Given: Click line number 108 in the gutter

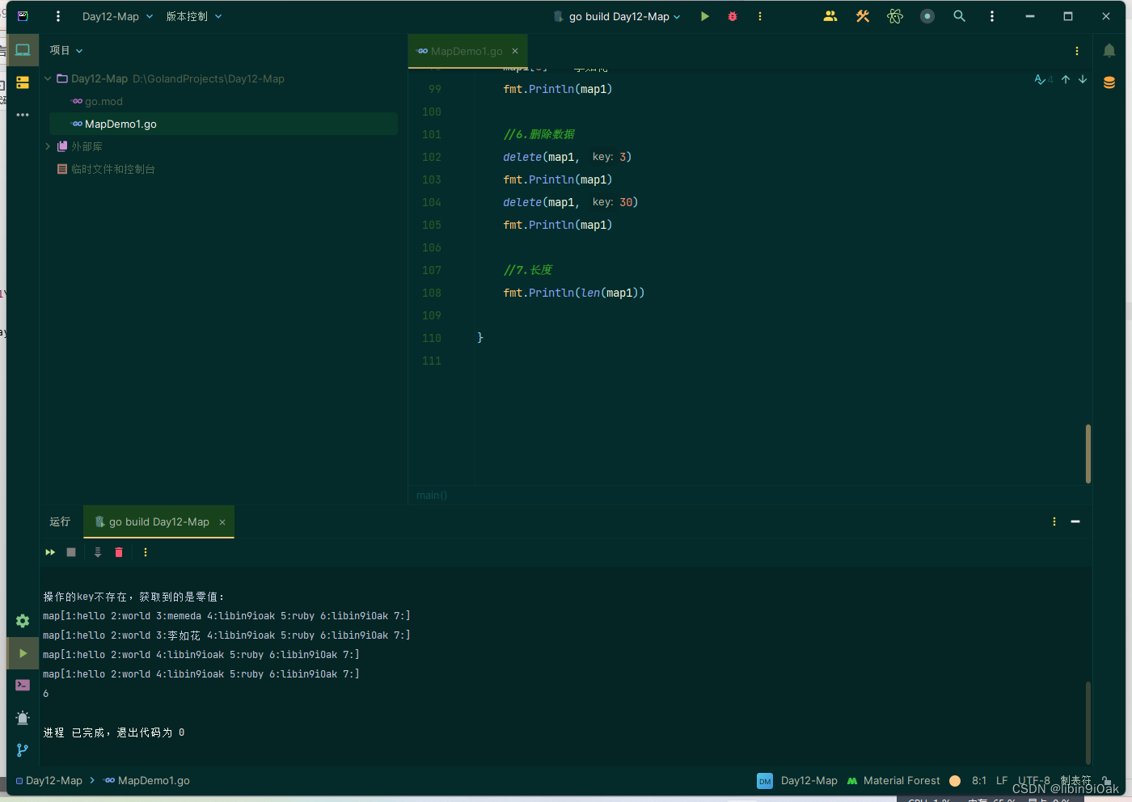Looking at the screenshot, I should pyautogui.click(x=432, y=293).
